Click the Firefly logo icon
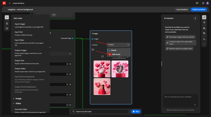Screen dimensions: 211x117 (4, 3)
